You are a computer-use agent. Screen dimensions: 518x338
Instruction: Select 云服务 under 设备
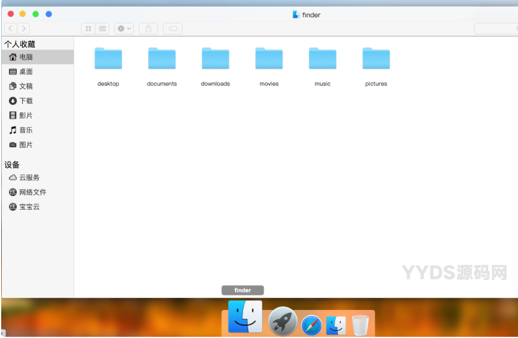[29, 178]
